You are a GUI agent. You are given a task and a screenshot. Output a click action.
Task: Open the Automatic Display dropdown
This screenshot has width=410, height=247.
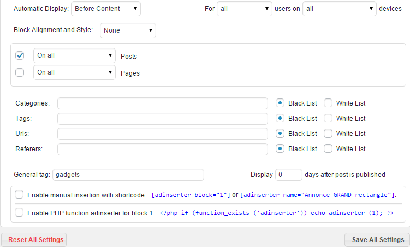pos(106,9)
